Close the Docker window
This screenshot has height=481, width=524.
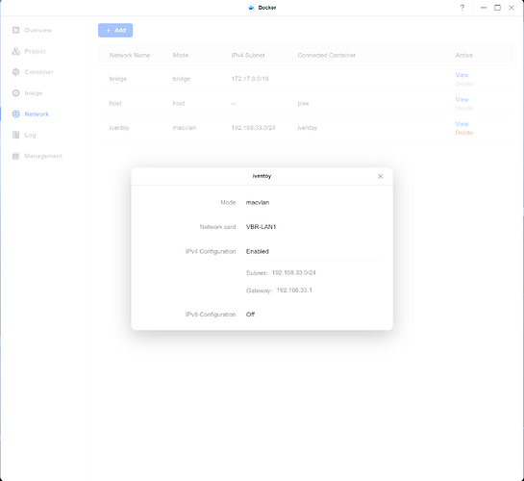click(x=512, y=8)
